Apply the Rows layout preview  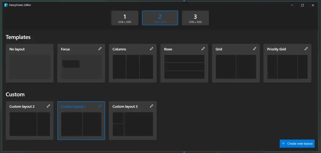point(184,67)
